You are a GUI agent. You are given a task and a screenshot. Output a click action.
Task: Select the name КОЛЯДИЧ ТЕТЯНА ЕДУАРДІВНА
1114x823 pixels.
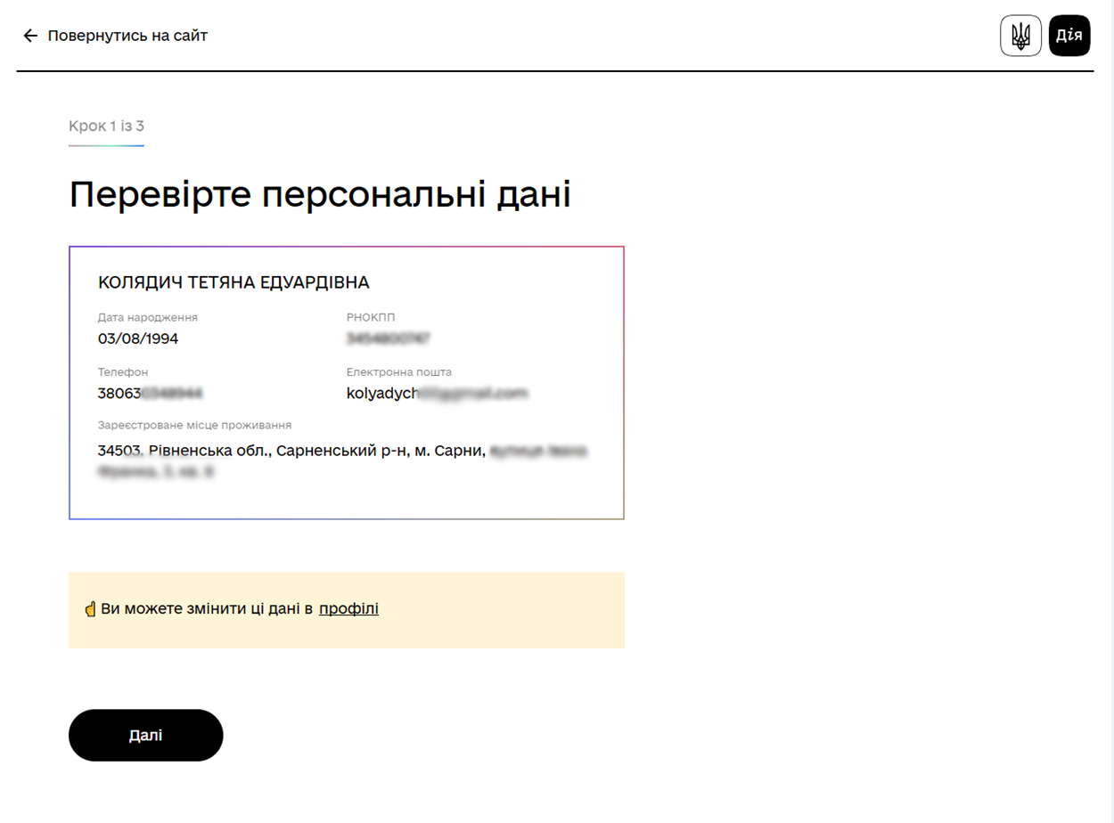(x=233, y=282)
